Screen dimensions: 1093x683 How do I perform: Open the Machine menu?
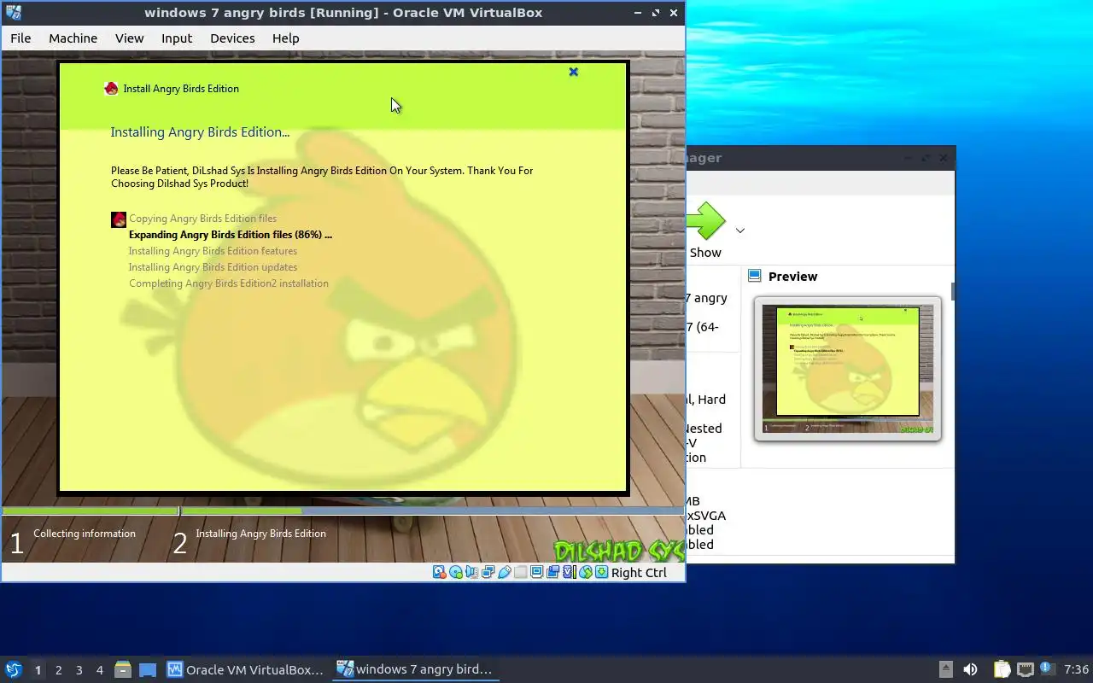[x=73, y=38]
